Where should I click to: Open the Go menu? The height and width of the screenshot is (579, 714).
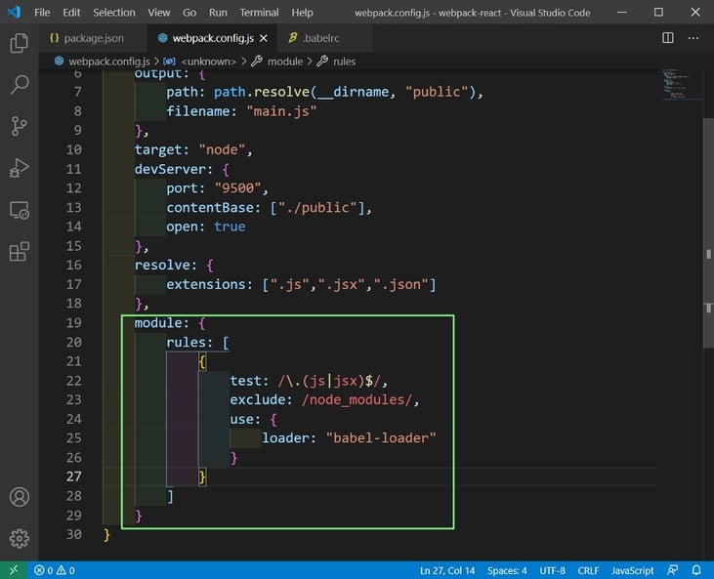pyautogui.click(x=189, y=13)
